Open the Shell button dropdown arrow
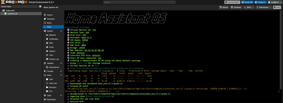The image size is (283, 103). [x=253, y=7]
